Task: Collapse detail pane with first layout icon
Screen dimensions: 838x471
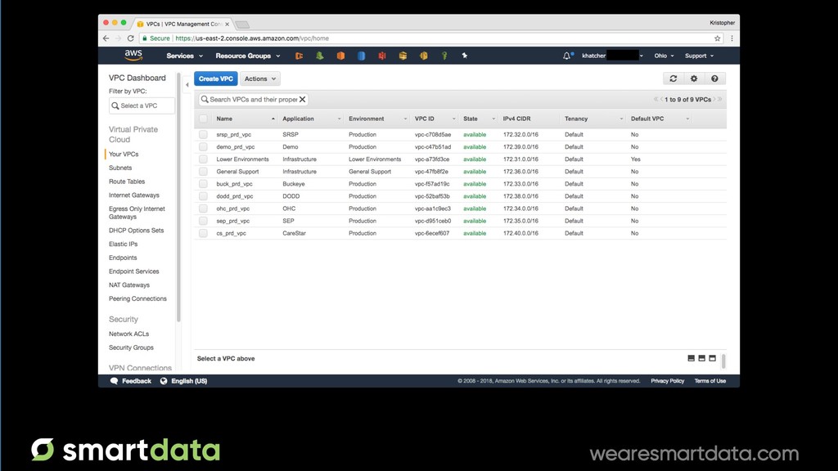Action: coord(691,358)
